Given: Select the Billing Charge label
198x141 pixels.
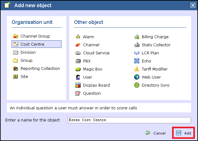Looking at the screenshot, I should [155, 37].
